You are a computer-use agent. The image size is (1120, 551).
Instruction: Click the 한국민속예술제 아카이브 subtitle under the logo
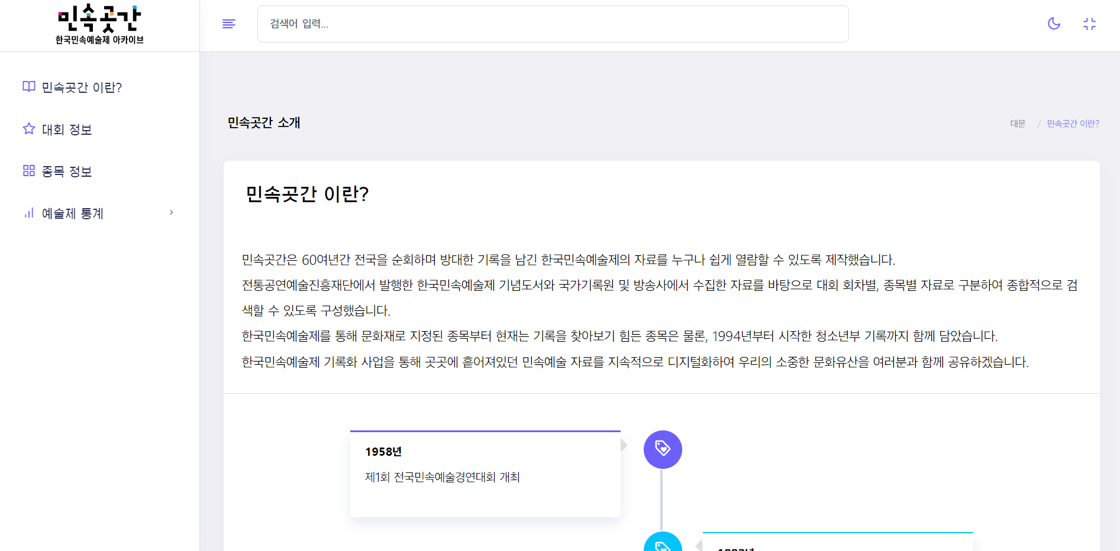(99, 40)
